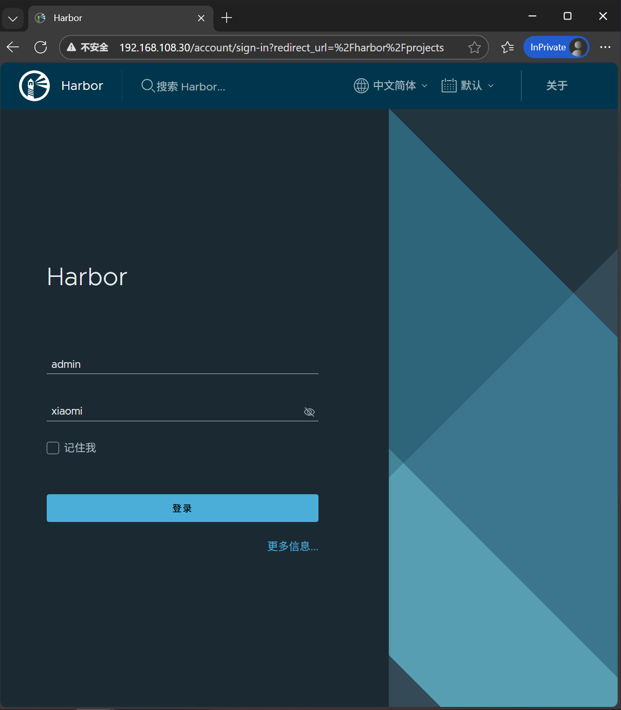Add page to favorites star icon
This screenshot has width=621, height=710.
pyautogui.click(x=475, y=47)
